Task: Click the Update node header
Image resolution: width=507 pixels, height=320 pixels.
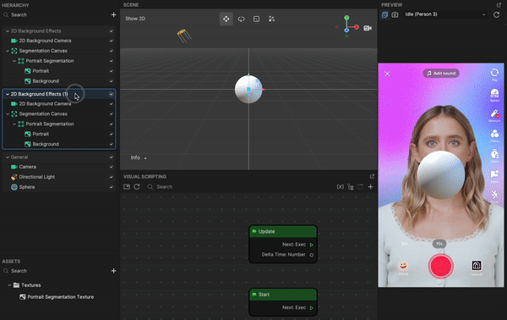Action: (283, 232)
